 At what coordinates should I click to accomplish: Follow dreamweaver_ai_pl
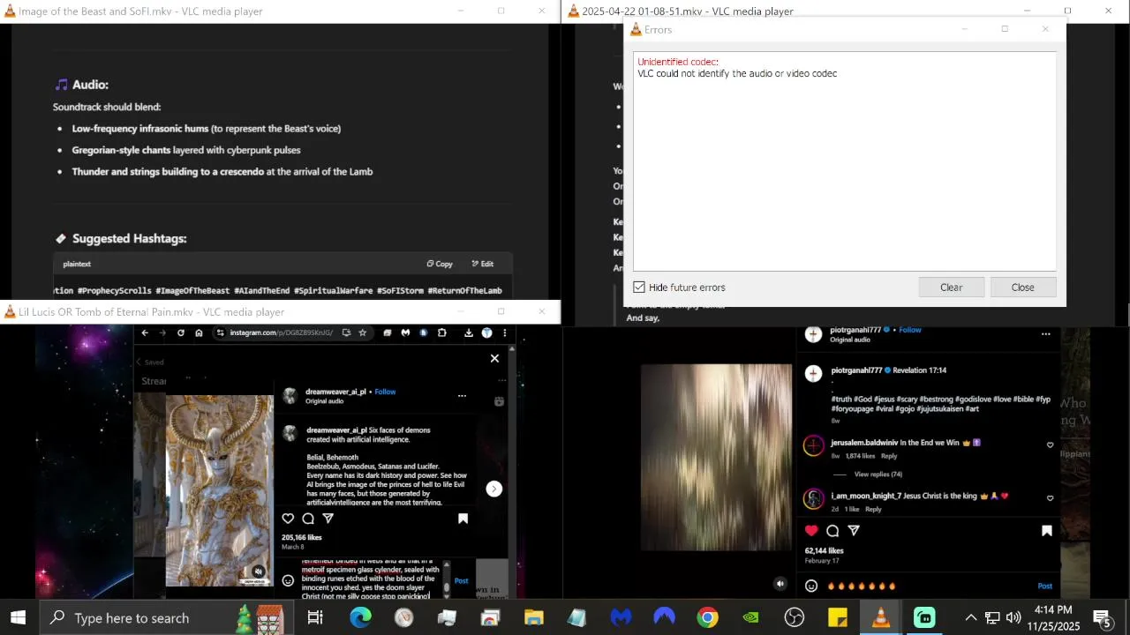[385, 392]
